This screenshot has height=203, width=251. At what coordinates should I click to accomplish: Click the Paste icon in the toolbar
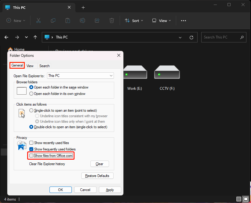(68, 20)
